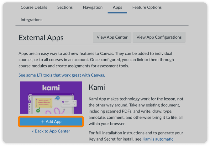
Task: Click the View App Center button
Action: [112, 37]
